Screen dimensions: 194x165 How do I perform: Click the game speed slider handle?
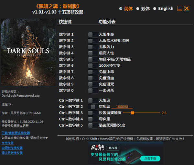pos(132,113)
